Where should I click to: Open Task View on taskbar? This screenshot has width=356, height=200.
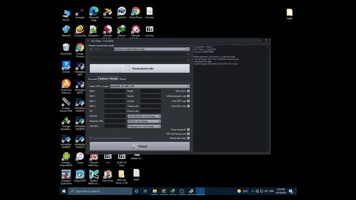point(145,191)
